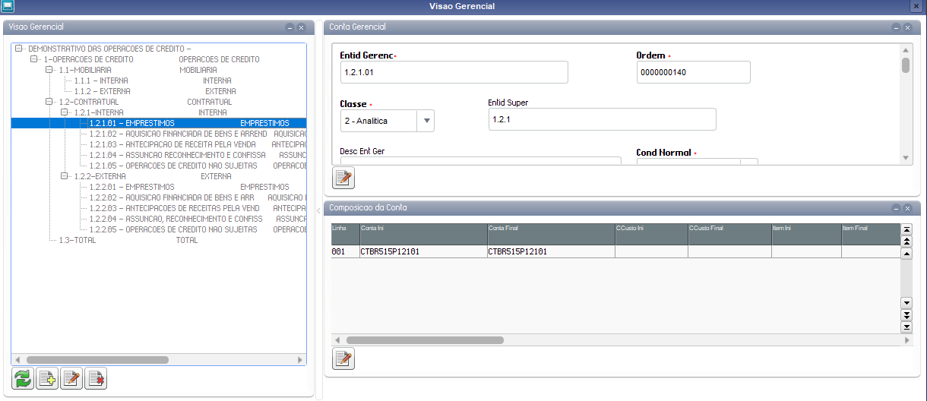Click the right arrow of the tree horizontal scrollbar

click(x=300, y=359)
